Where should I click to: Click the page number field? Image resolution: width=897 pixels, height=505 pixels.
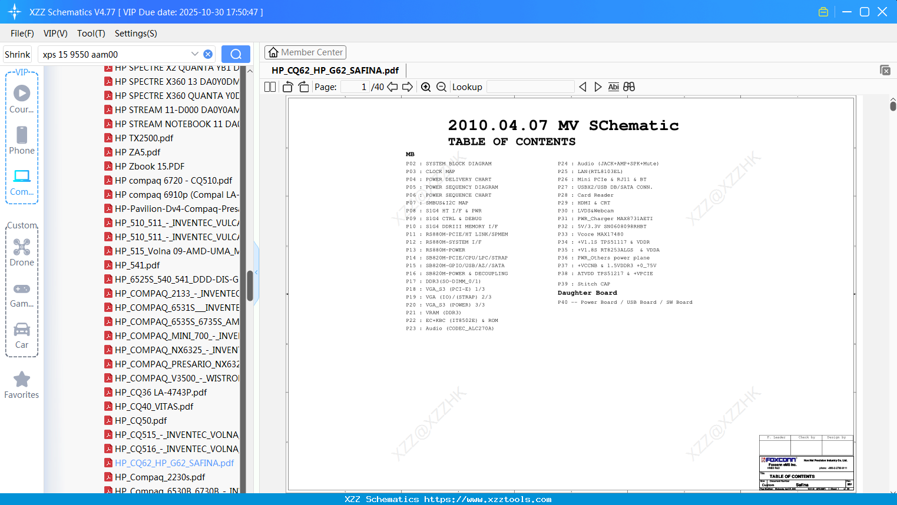pos(355,87)
